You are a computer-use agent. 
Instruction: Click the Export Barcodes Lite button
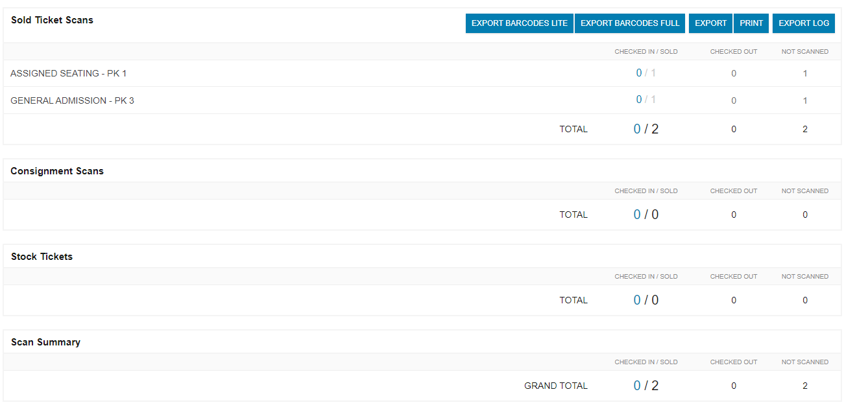[x=519, y=23]
